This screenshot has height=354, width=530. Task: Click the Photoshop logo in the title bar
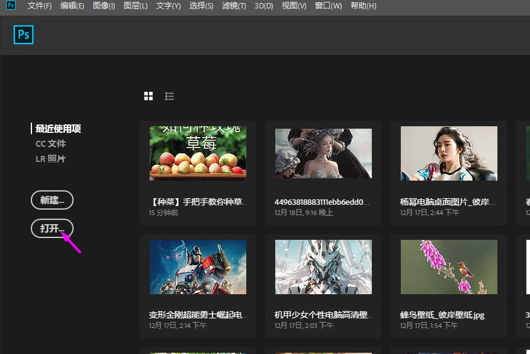(x=11, y=6)
